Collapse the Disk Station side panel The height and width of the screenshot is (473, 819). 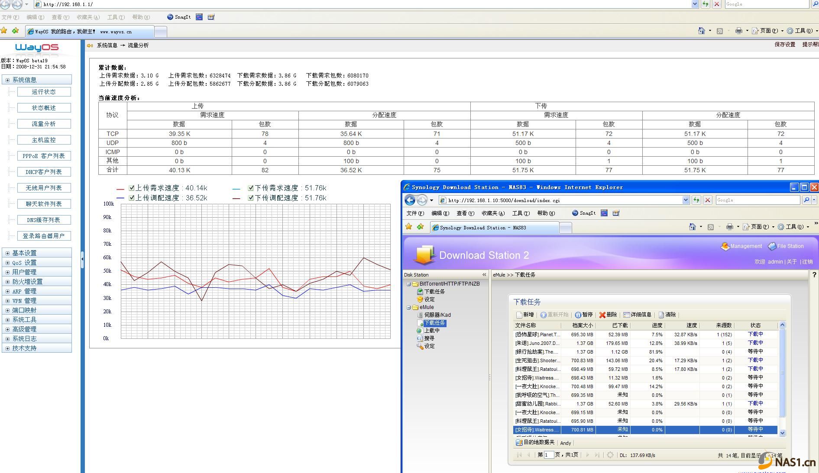pyautogui.click(x=484, y=275)
